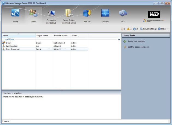
Task: Click the Home tab label
Action: point(16,22)
